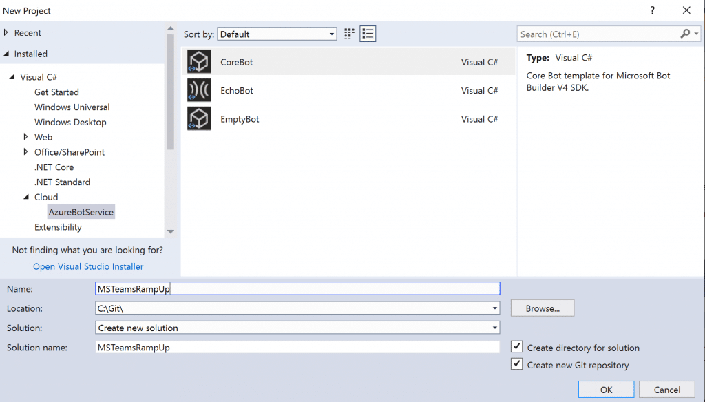This screenshot has height=402, width=705.
Task: Click the Name input field
Action: (x=297, y=288)
